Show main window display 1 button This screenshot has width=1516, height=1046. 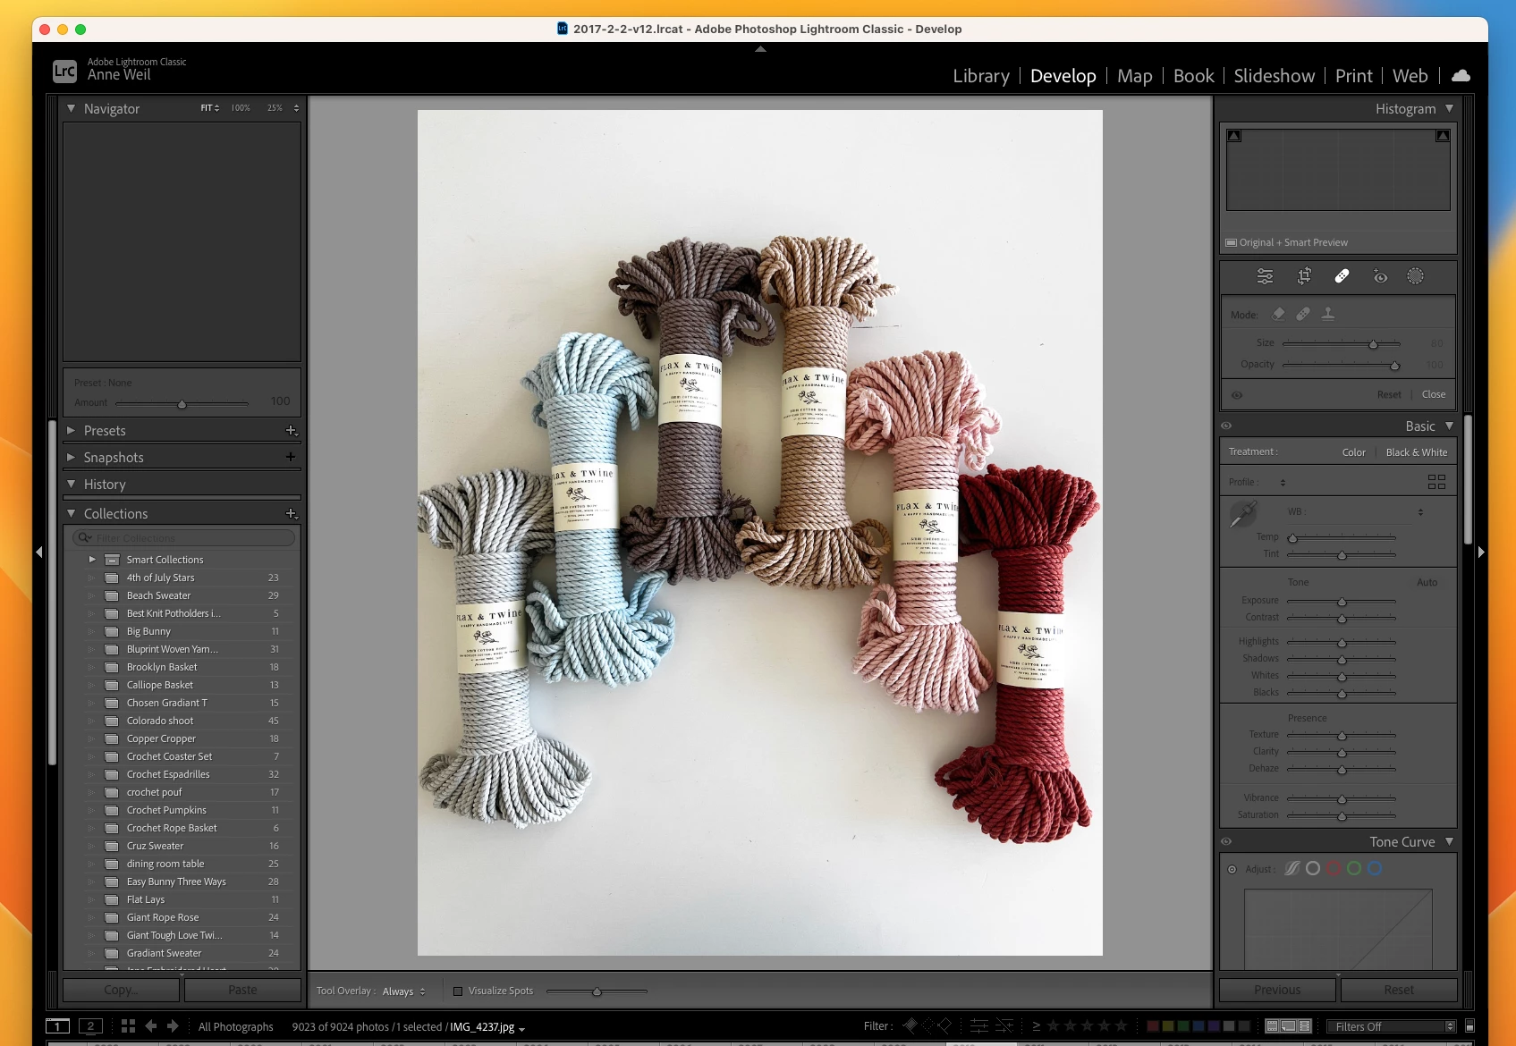[x=57, y=1026]
